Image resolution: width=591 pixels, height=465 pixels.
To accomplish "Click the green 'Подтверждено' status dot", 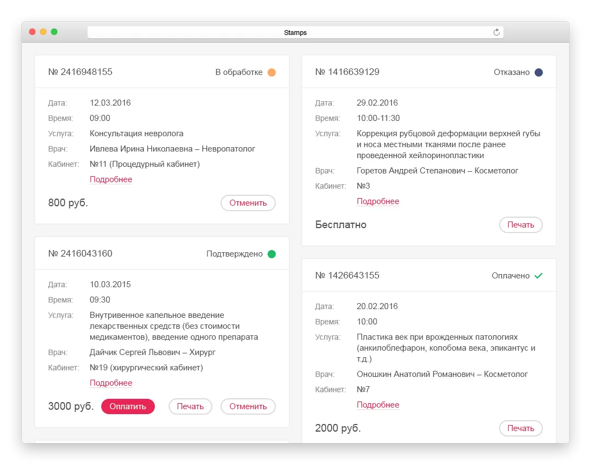I will tap(271, 254).
